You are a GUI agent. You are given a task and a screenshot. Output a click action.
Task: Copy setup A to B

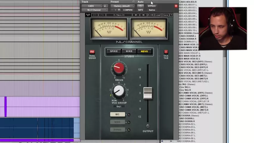point(150,15)
